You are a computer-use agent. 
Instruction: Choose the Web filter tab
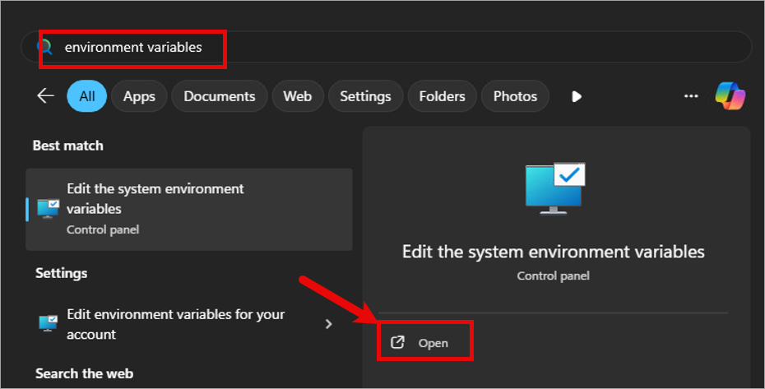tap(297, 96)
